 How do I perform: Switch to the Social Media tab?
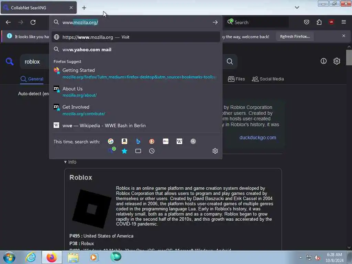tap(268, 79)
